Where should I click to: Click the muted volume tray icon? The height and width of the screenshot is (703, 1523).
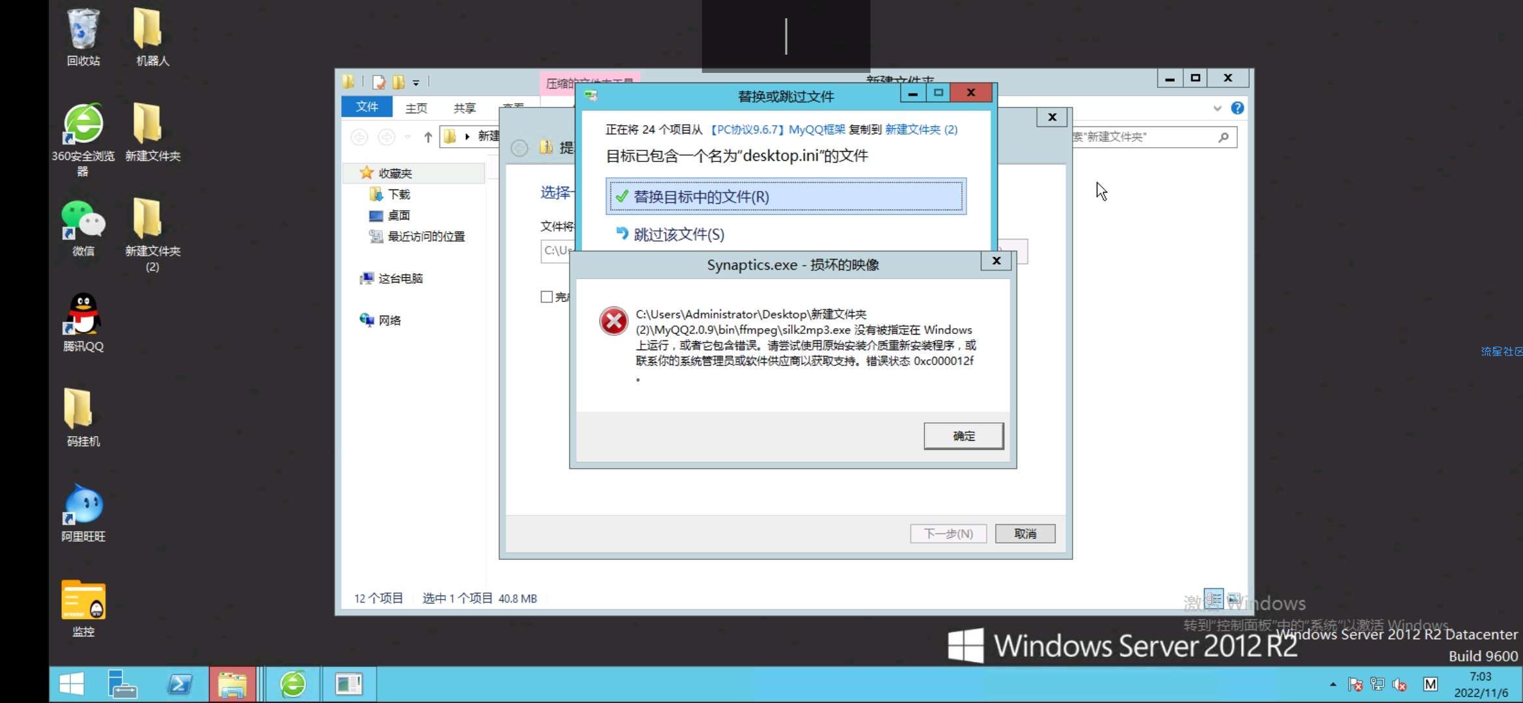[x=1399, y=685]
